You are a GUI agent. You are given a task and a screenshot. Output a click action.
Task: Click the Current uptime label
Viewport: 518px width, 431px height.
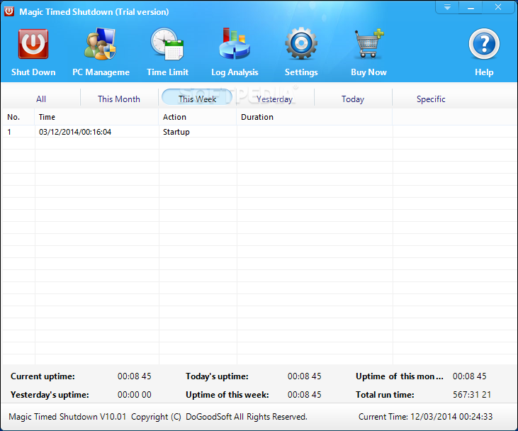(43, 376)
